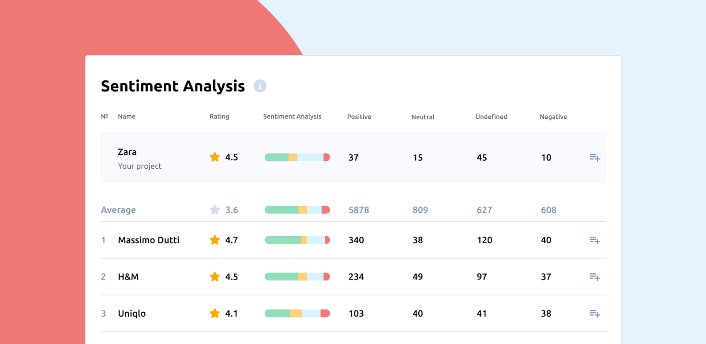706x344 pixels.
Task: Click the add-to-list icon in H&M row
Action: pos(595,277)
